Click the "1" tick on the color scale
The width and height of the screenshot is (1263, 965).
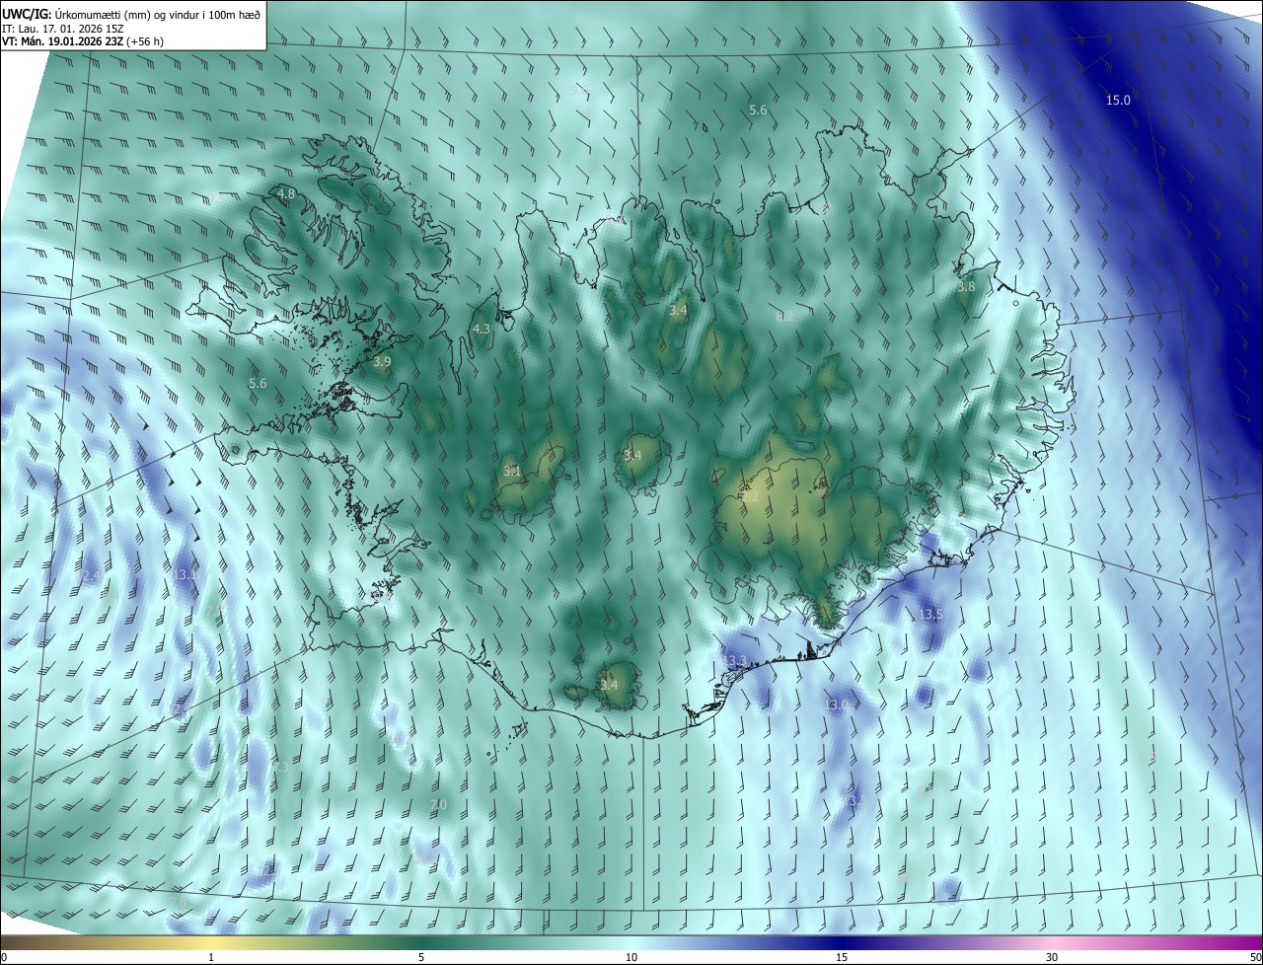[x=211, y=957]
